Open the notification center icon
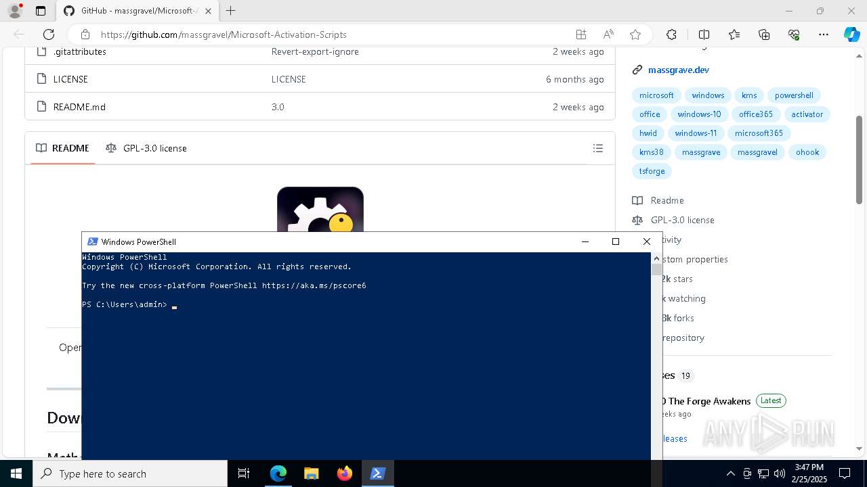 [x=845, y=473]
